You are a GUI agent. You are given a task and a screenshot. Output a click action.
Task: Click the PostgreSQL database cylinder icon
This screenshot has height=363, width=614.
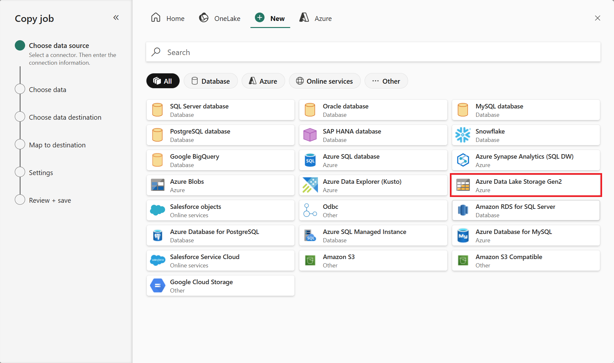point(157,135)
